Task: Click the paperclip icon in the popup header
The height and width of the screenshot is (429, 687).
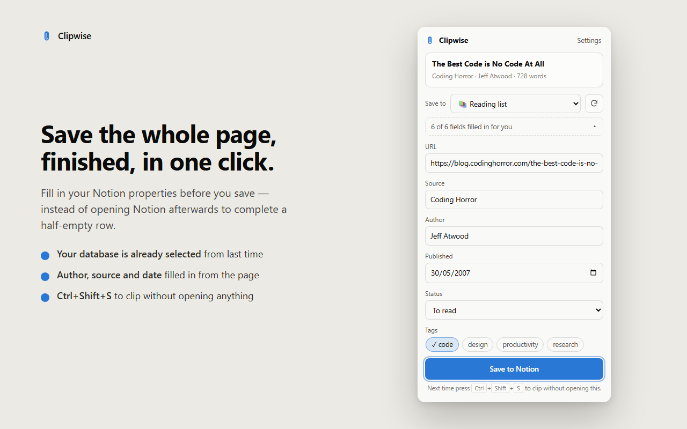Action: 429,40
